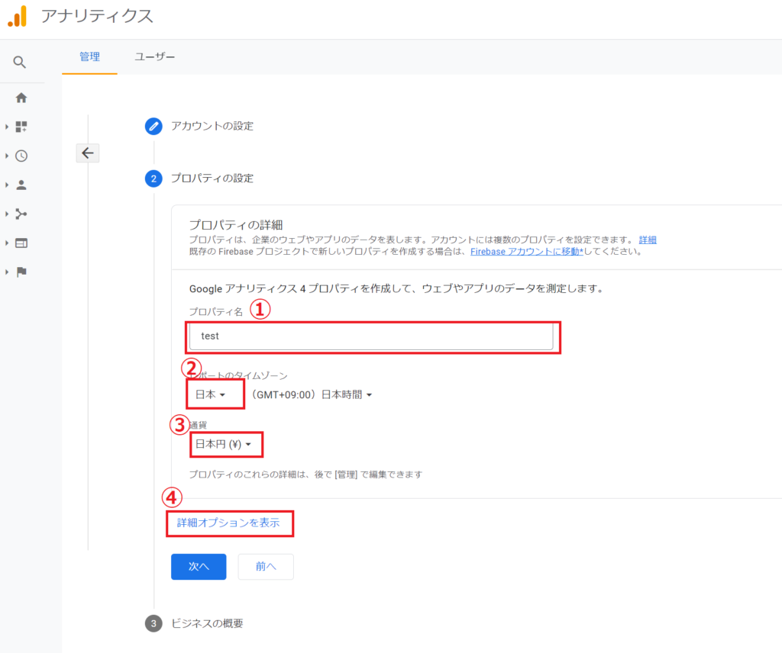The width and height of the screenshot is (782, 653).
Task: Open the acquisition branching-arrows icon
Action: [21, 214]
